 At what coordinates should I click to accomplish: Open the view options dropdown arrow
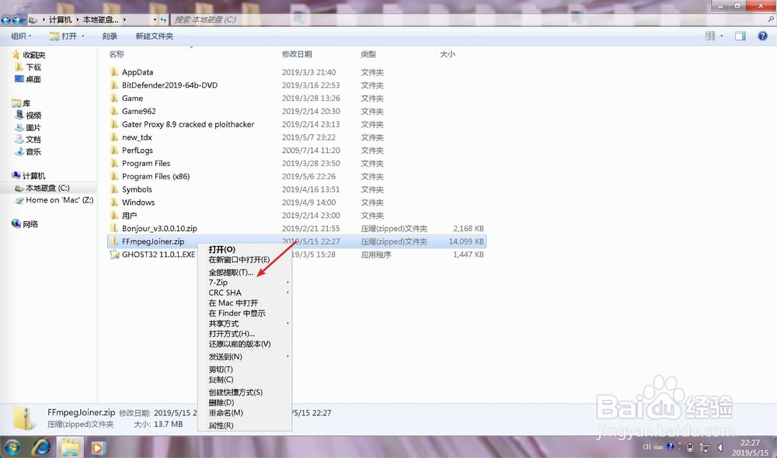pyautogui.click(x=722, y=36)
